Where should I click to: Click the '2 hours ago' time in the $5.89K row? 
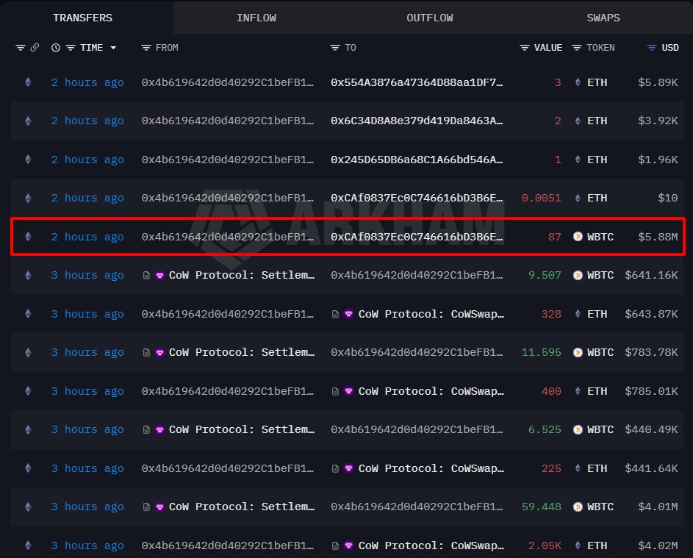87,82
